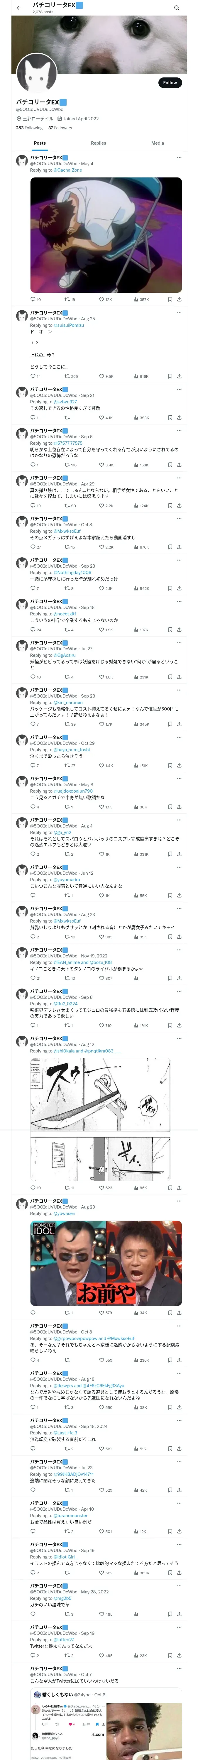The height and width of the screenshot is (1760, 198).
Task: Open more options on May 4 post
Action: pos(179,158)
